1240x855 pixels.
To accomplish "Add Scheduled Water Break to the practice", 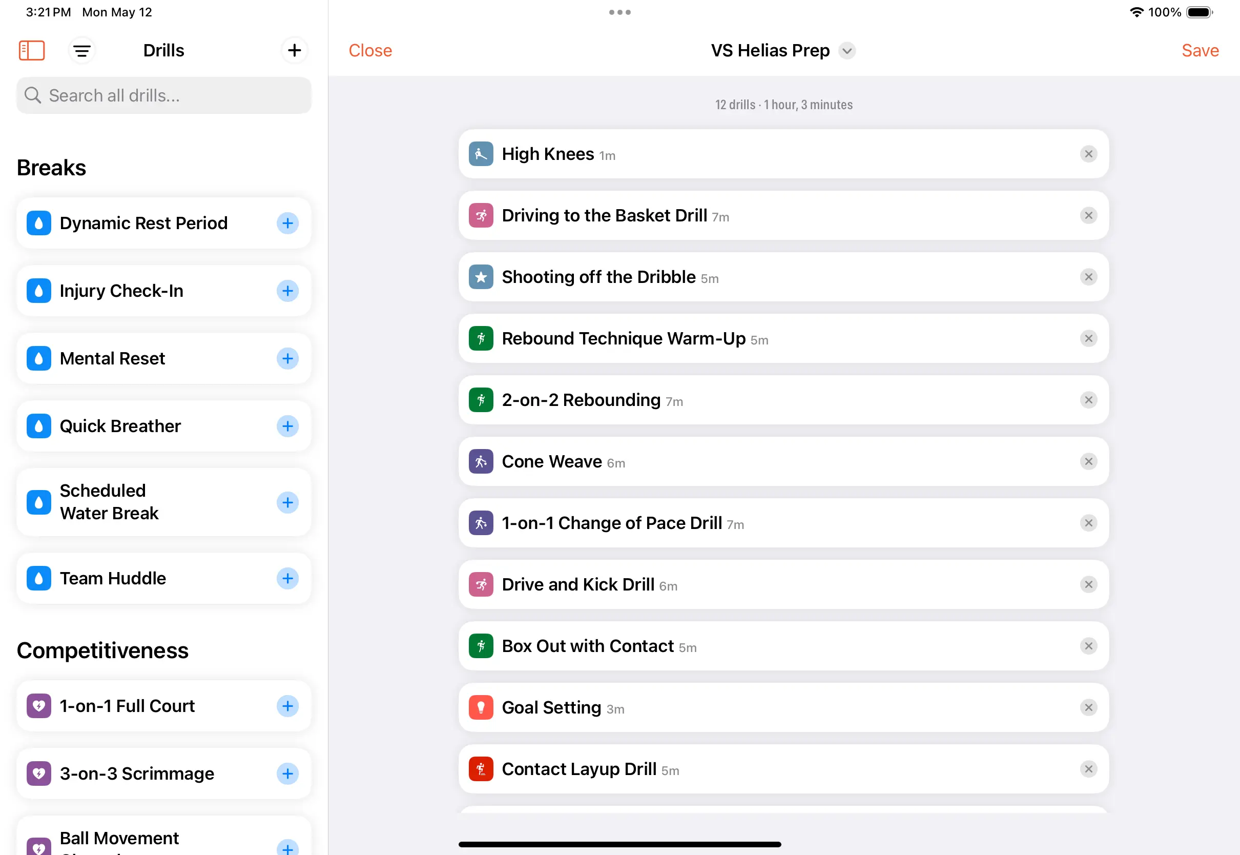I will click(x=287, y=502).
